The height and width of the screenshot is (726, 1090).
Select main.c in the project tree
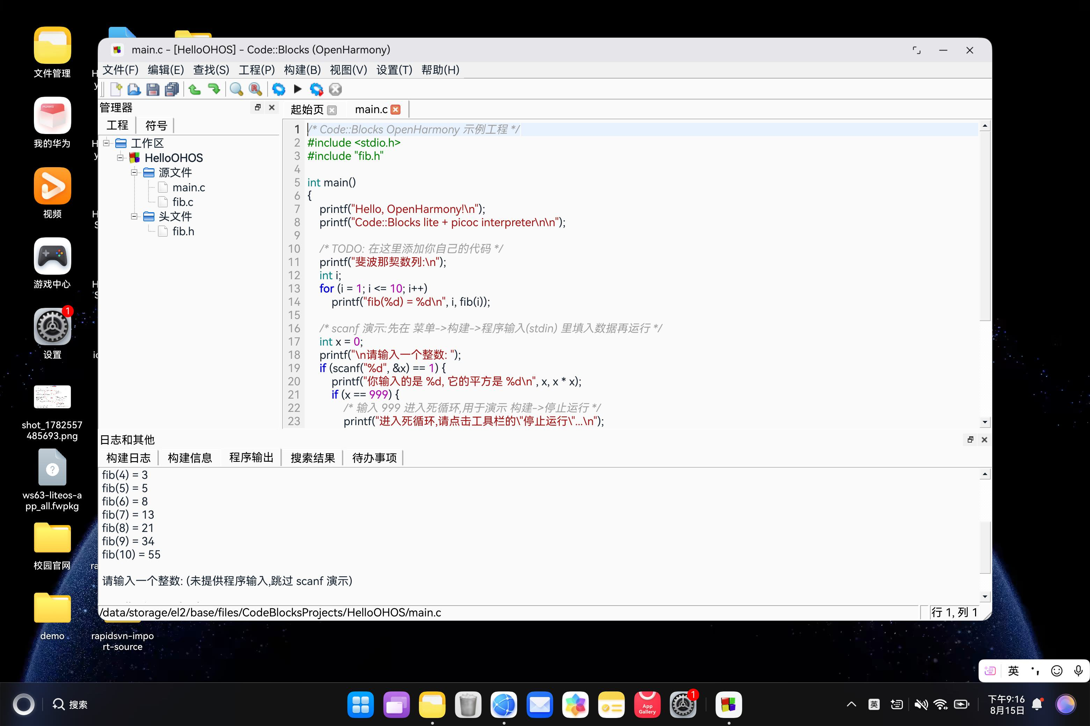pos(189,187)
